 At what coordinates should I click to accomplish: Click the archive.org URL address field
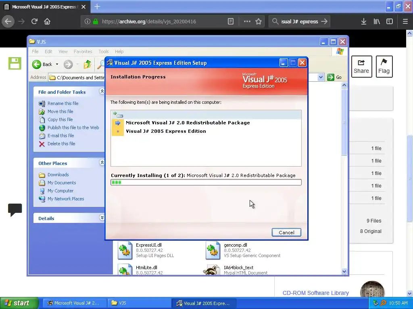[x=149, y=22]
